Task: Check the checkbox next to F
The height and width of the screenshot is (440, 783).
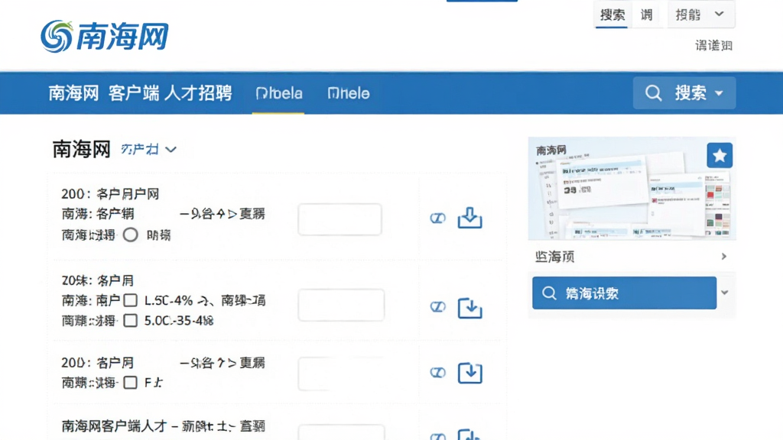Action: click(x=130, y=383)
